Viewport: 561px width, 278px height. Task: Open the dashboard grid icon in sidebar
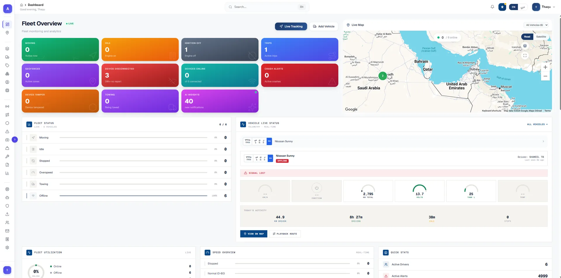pyautogui.click(x=7, y=25)
